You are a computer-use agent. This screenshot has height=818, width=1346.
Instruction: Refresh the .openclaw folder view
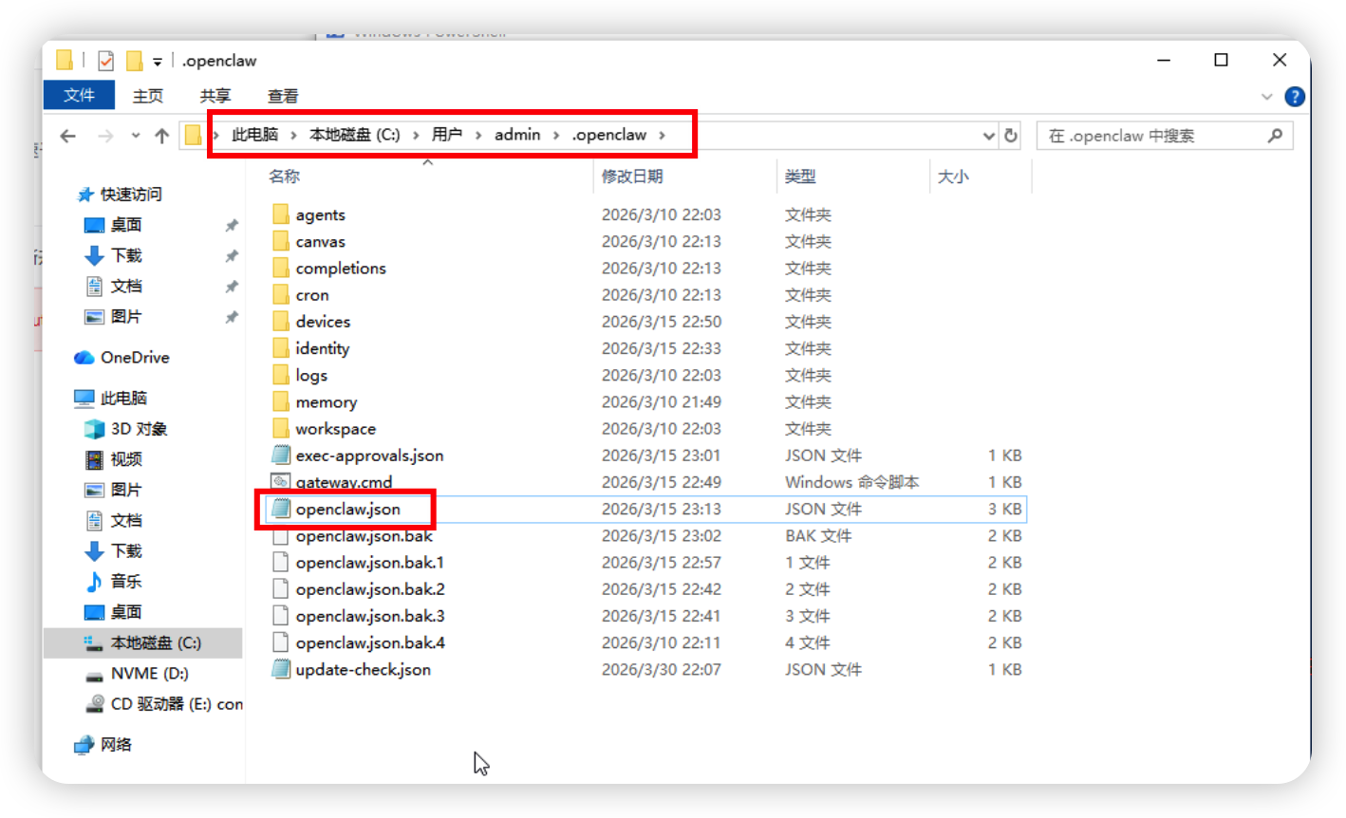[x=1009, y=136]
